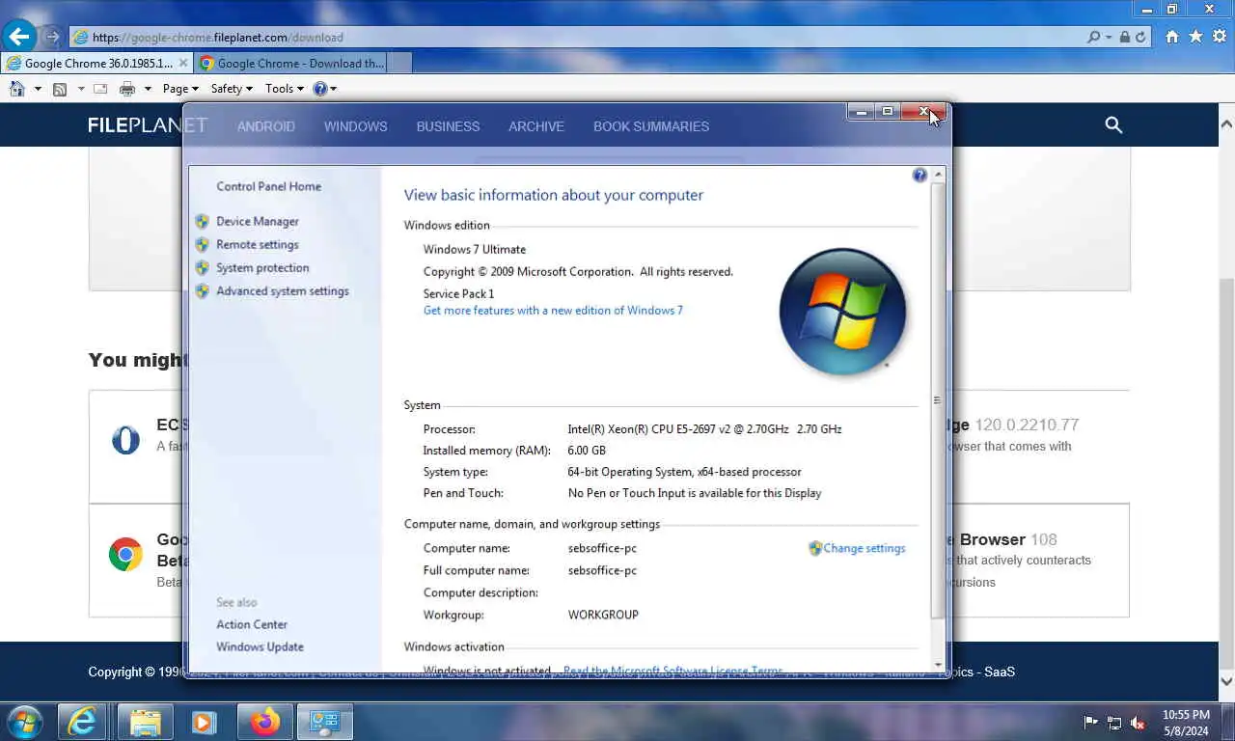
Task: Open Windows Update under See also
Action: pyautogui.click(x=260, y=646)
